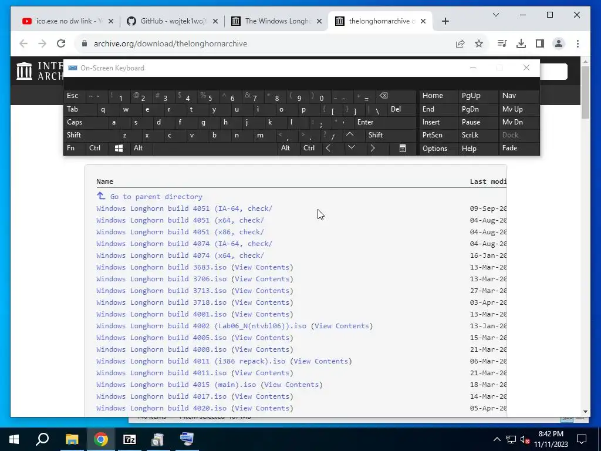Open On-Screen Keyboard taskbar icon

coord(187,439)
